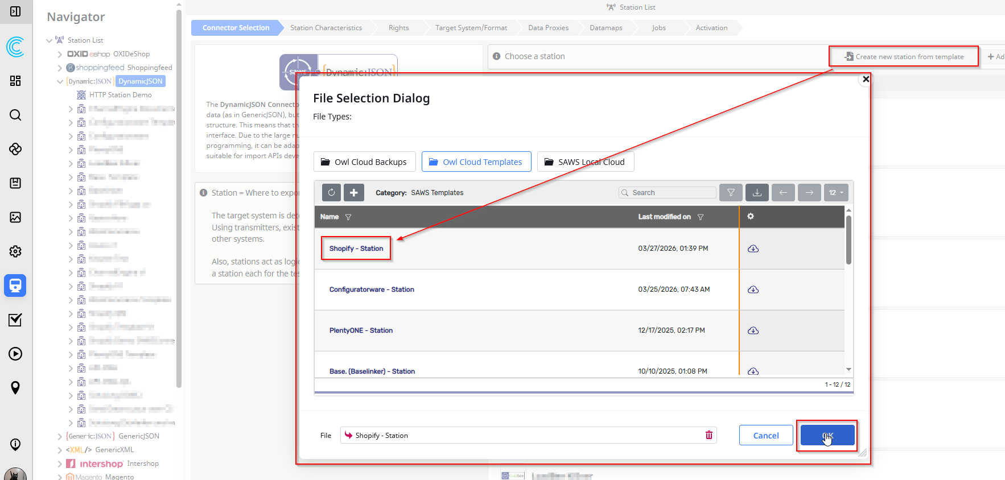Toggle the sidebar panel icon at top left

(15, 11)
